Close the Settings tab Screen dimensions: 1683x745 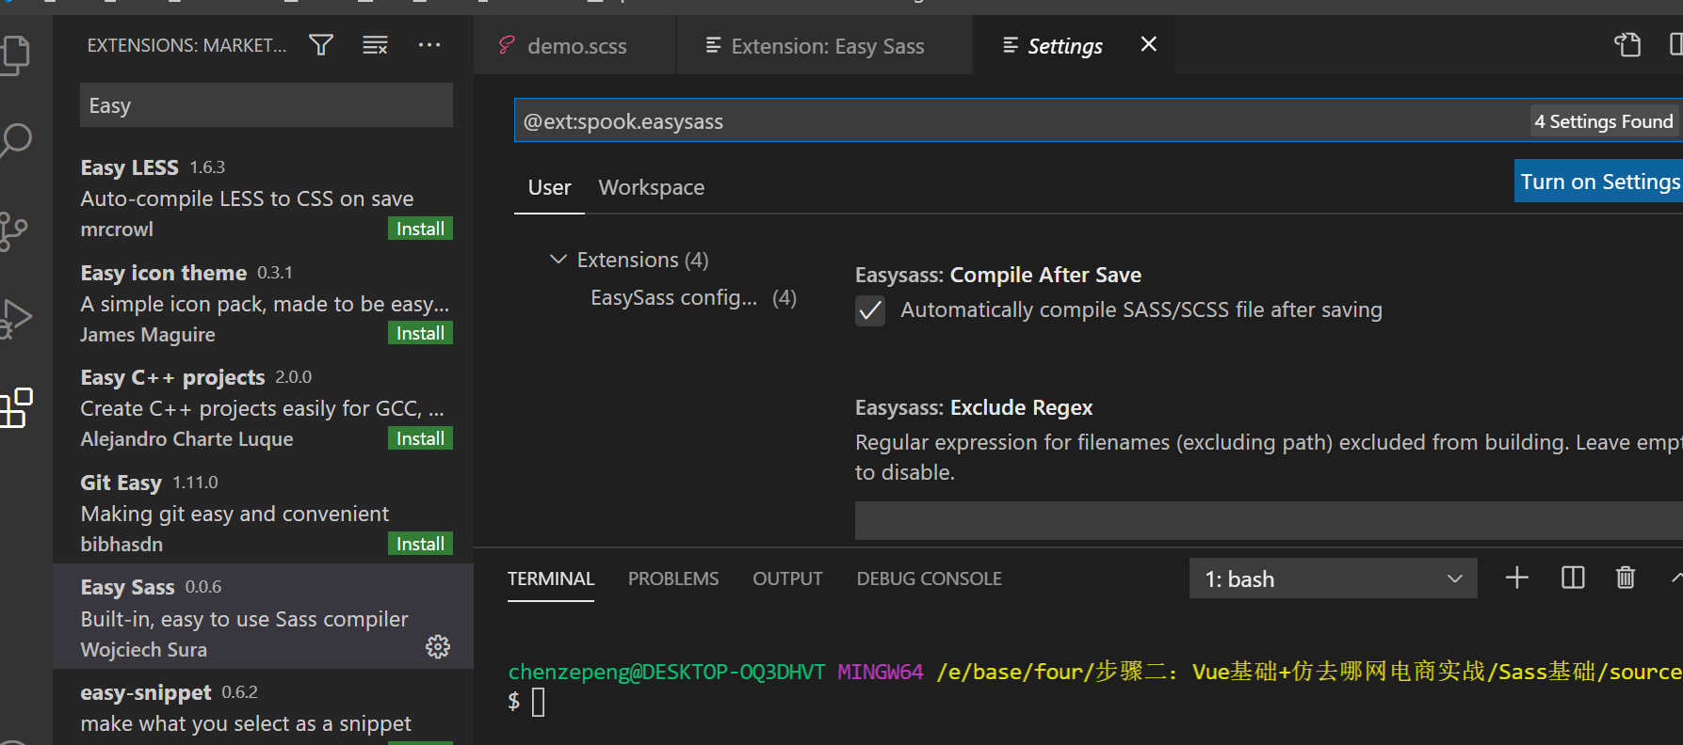click(1148, 44)
